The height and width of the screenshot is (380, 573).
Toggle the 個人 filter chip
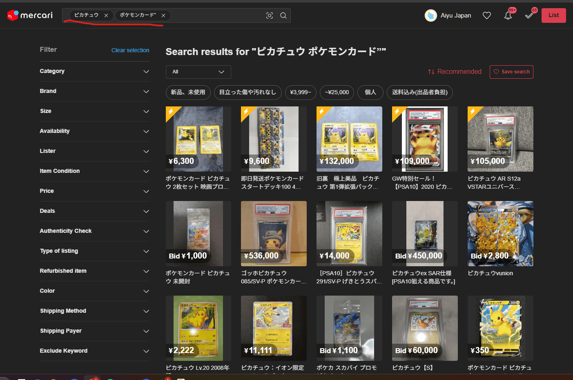[x=370, y=92]
